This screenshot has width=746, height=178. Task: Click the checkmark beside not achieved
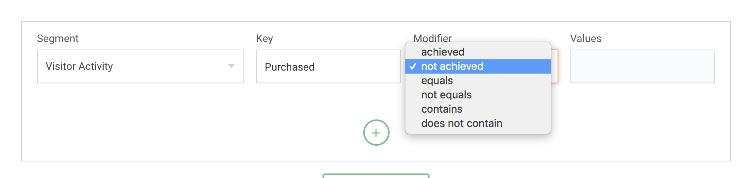click(x=413, y=66)
